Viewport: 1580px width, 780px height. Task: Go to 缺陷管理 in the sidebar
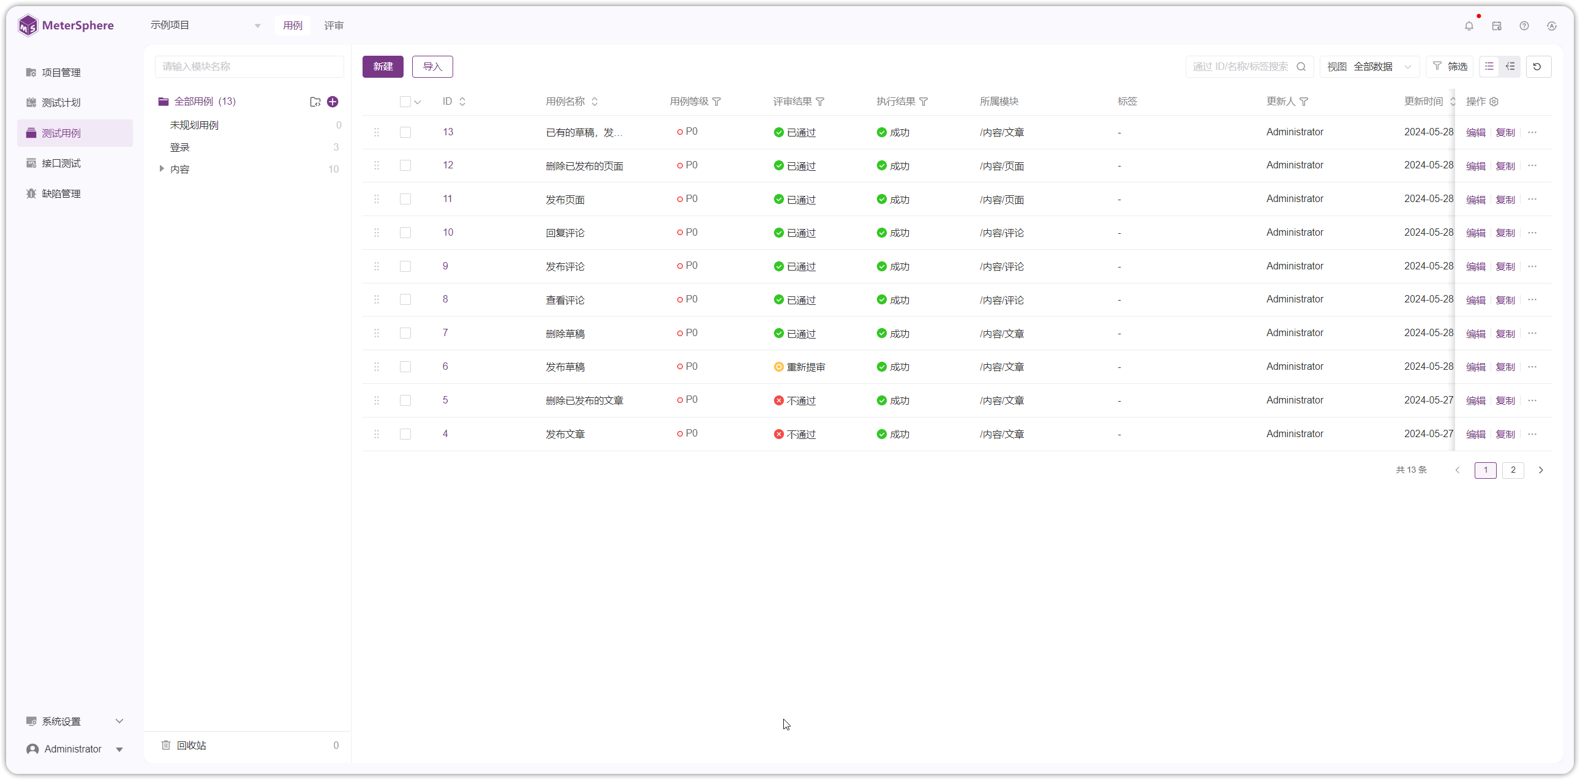pyautogui.click(x=75, y=193)
